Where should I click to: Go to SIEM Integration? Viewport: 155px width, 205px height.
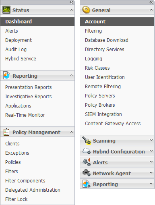point(103,114)
